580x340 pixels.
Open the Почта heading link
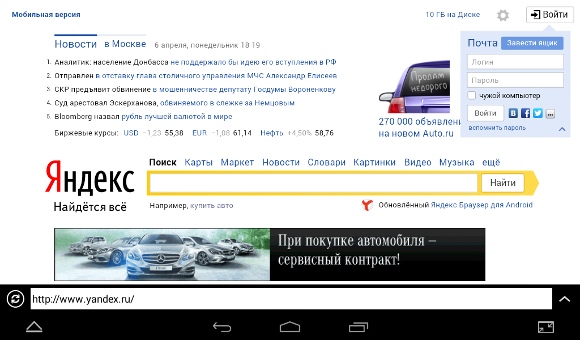(483, 43)
